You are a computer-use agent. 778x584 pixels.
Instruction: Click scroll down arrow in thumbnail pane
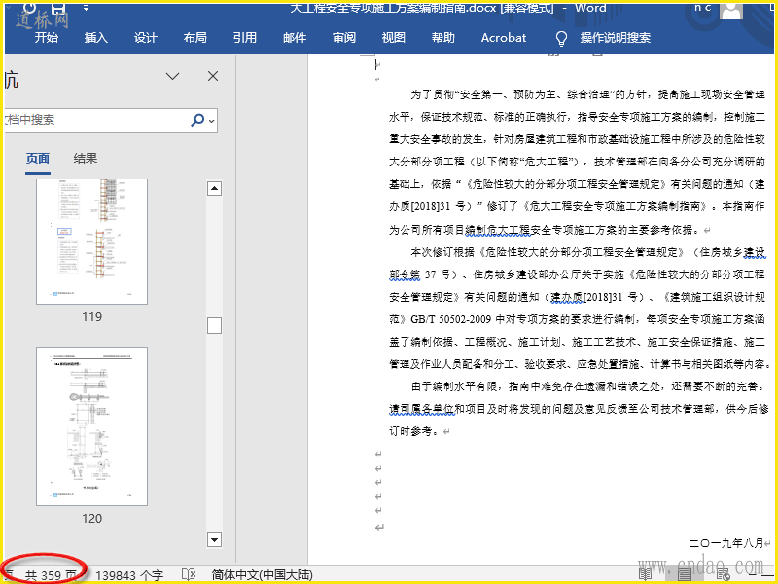215,538
